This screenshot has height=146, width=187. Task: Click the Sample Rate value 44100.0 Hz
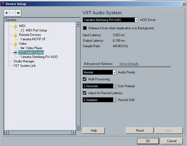pyautogui.click(x=120, y=46)
